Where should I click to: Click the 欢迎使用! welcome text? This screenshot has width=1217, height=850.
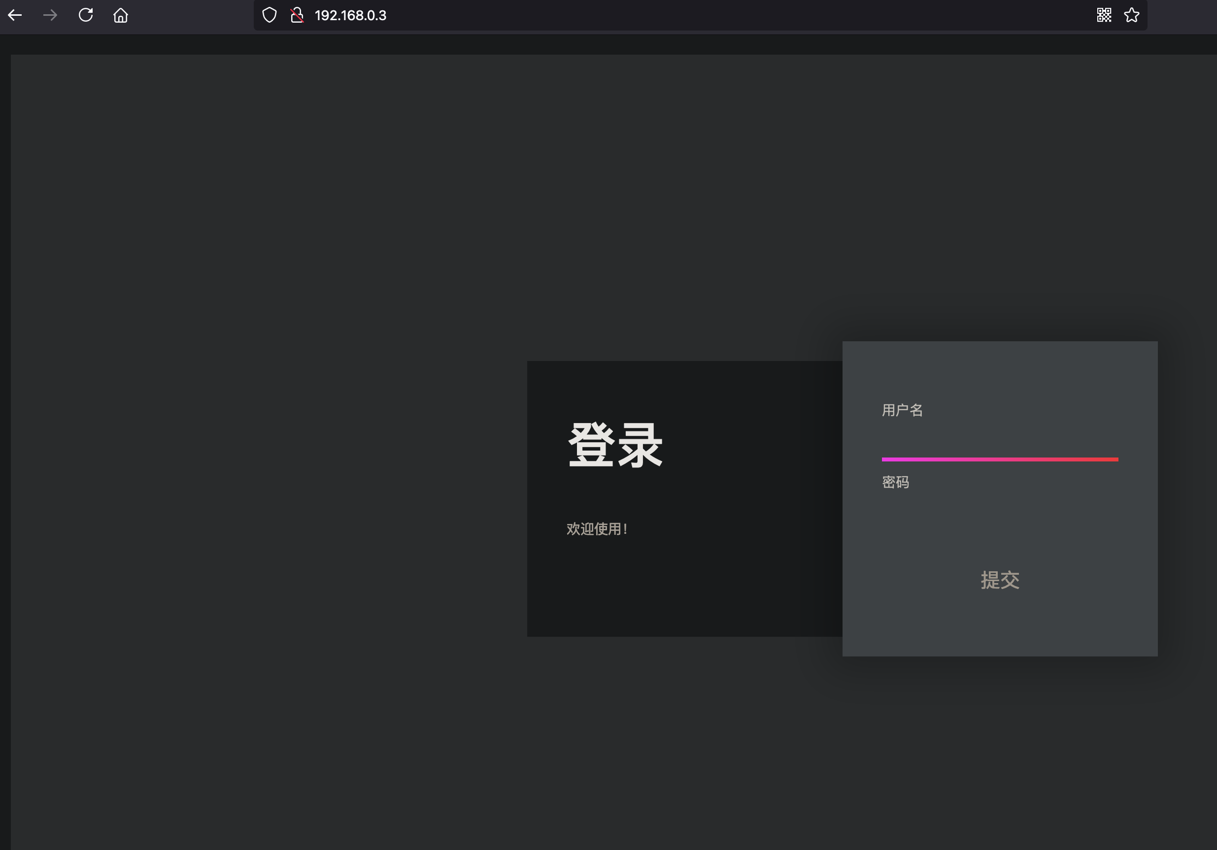(x=597, y=529)
